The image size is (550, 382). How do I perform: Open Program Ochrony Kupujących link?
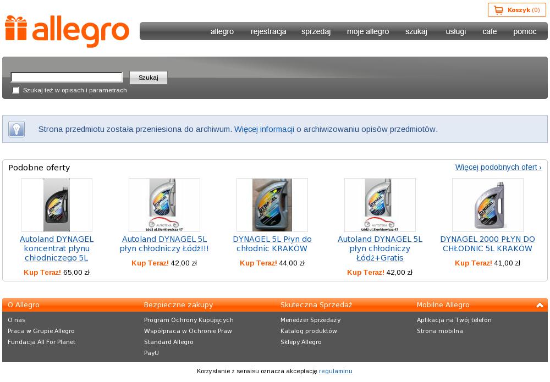coord(189,320)
